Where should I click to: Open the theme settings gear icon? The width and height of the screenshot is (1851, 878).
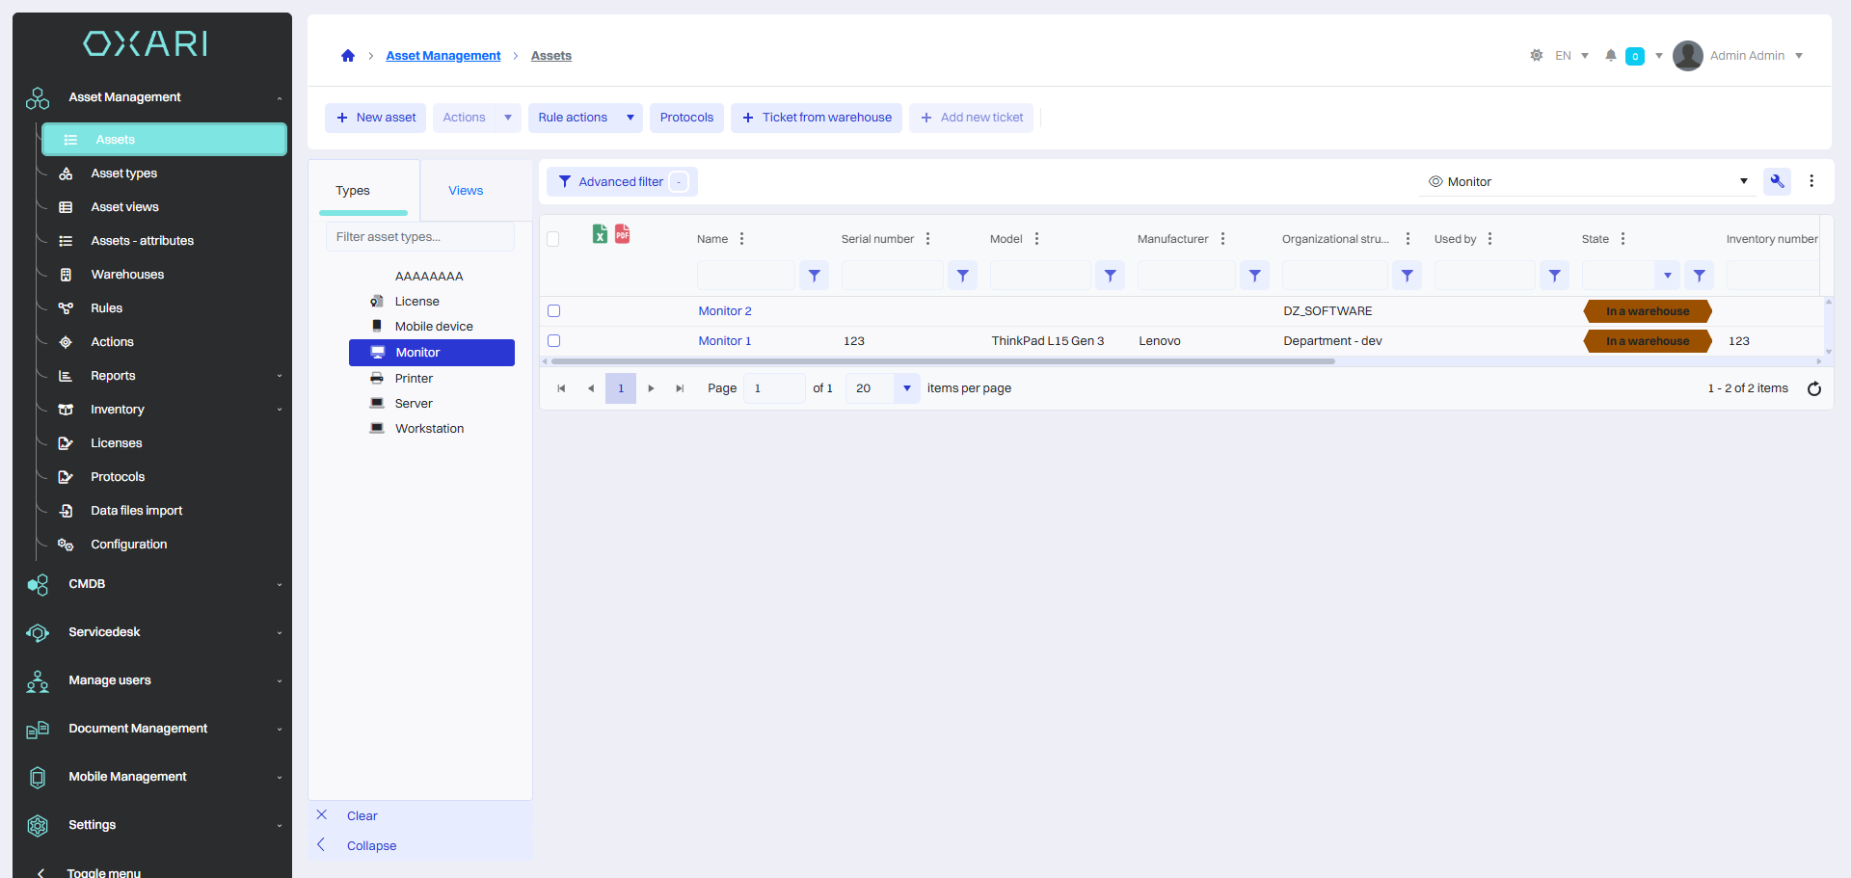click(1536, 56)
